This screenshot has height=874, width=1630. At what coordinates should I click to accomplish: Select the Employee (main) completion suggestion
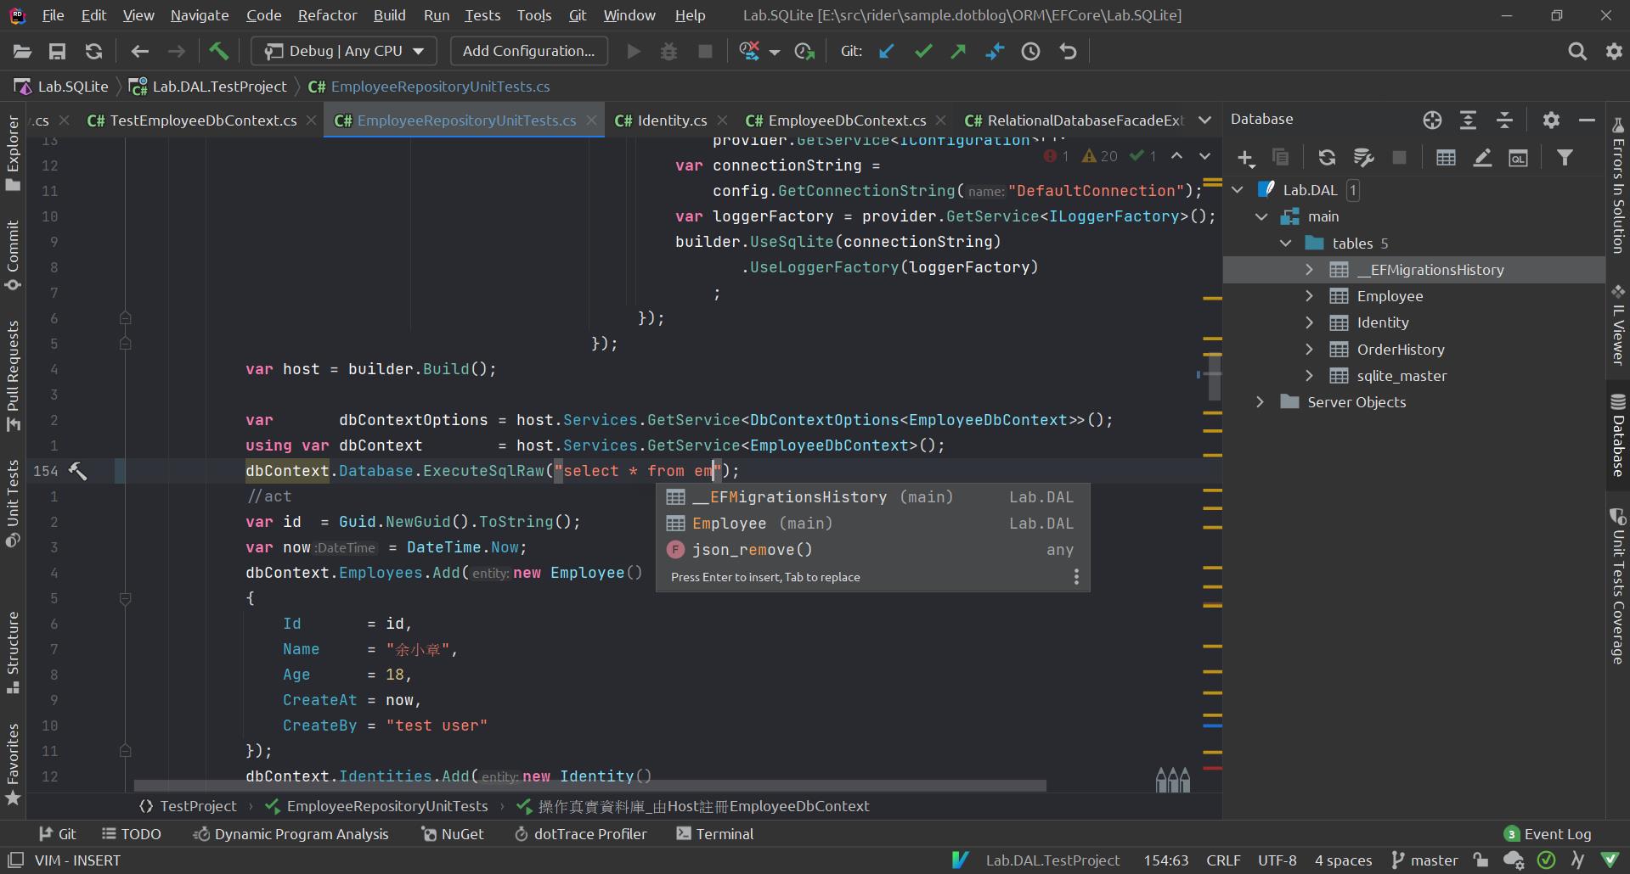(872, 524)
